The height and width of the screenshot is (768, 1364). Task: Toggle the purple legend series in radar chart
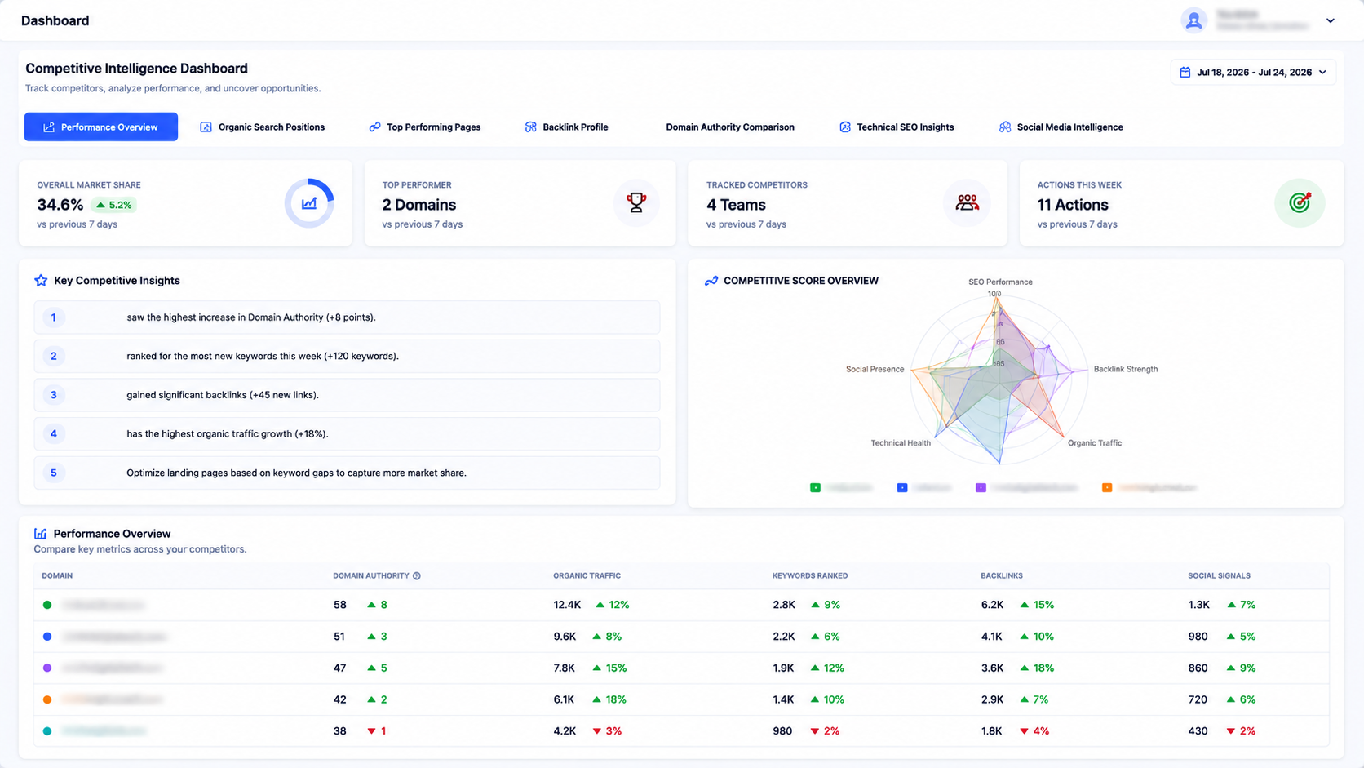pyautogui.click(x=1027, y=488)
